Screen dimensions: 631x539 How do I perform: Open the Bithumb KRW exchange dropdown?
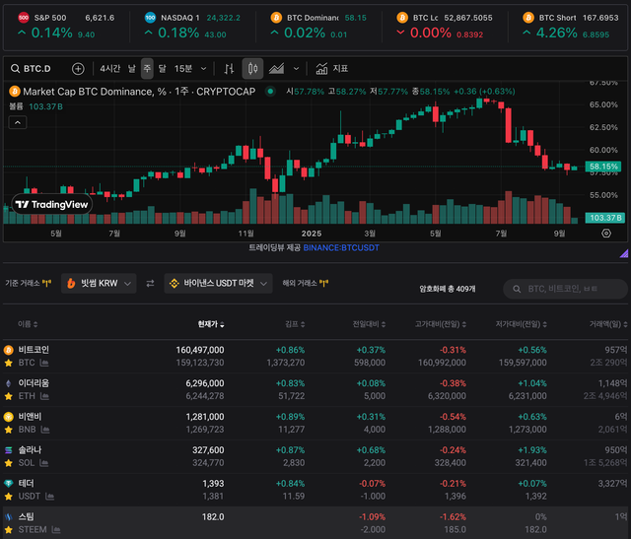point(99,284)
